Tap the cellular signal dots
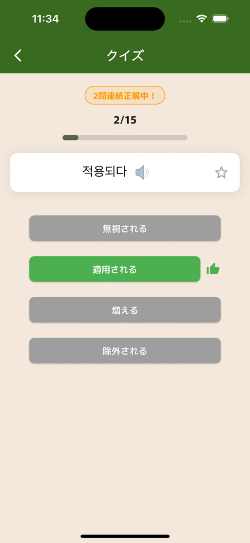 (187, 21)
